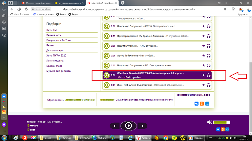The image size is (252, 141).
Task: Open Windows Start menu
Action: (x=4, y=138)
